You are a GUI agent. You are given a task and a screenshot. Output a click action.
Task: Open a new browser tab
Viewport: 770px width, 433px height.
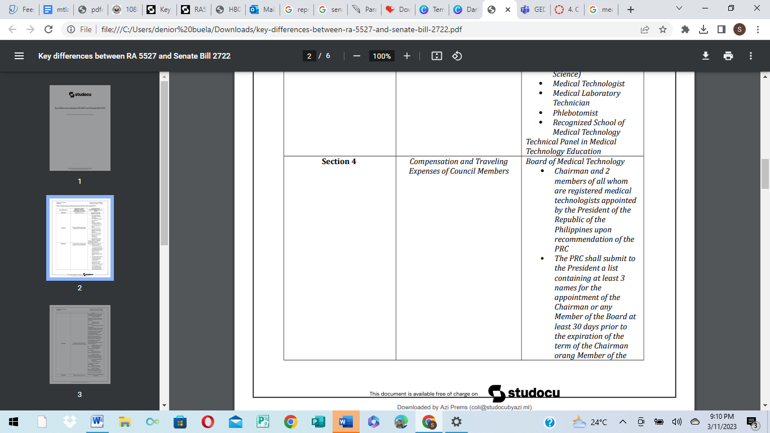click(631, 10)
